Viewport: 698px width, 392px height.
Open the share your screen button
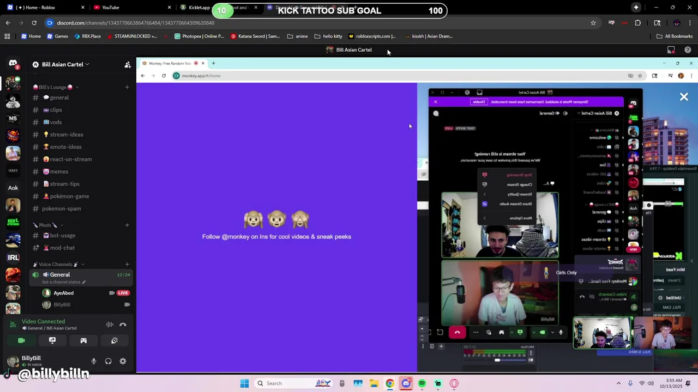pos(52,340)
